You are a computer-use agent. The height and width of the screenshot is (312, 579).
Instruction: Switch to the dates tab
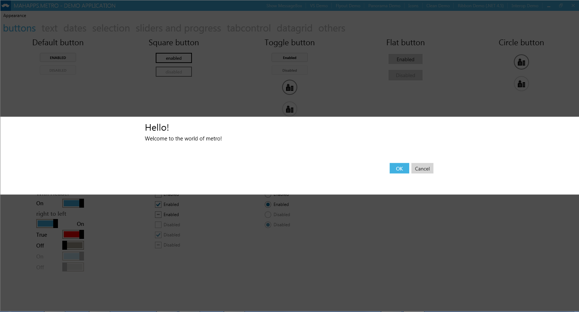coord(75,28)
